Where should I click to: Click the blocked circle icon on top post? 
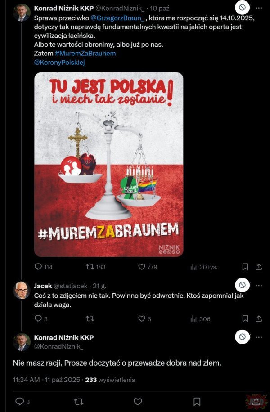242,8
